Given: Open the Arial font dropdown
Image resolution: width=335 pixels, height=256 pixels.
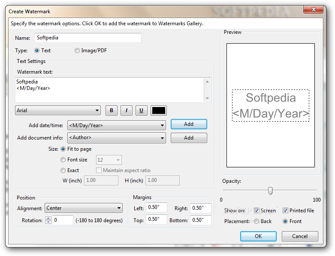Looking at the screenshot, I should [x=58, y=110].
